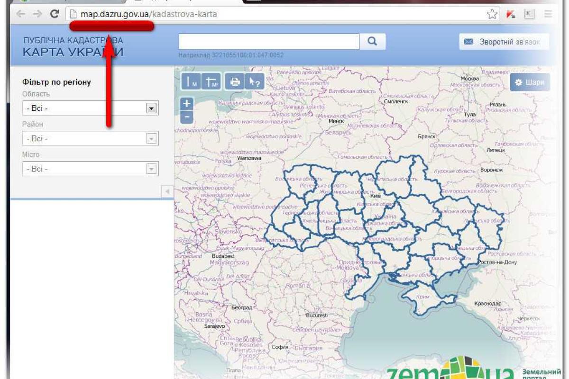The height and width of the screenshot is (379, 569).
Task: Open the Область dropdown
Action: point(90,108)
